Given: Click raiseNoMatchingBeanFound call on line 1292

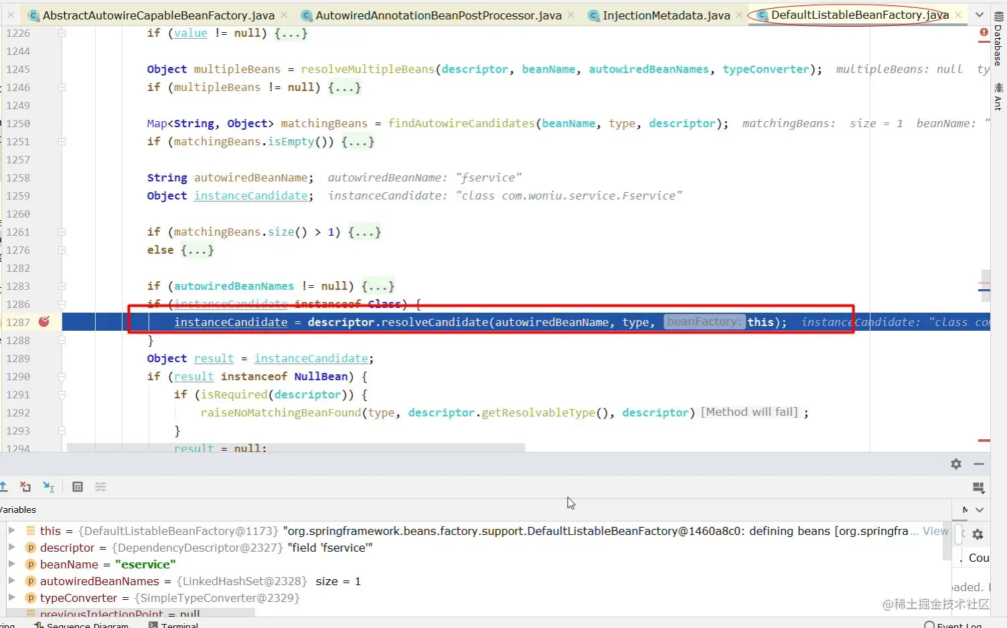Looking at the screenshot, I should [x=281, y=412].
